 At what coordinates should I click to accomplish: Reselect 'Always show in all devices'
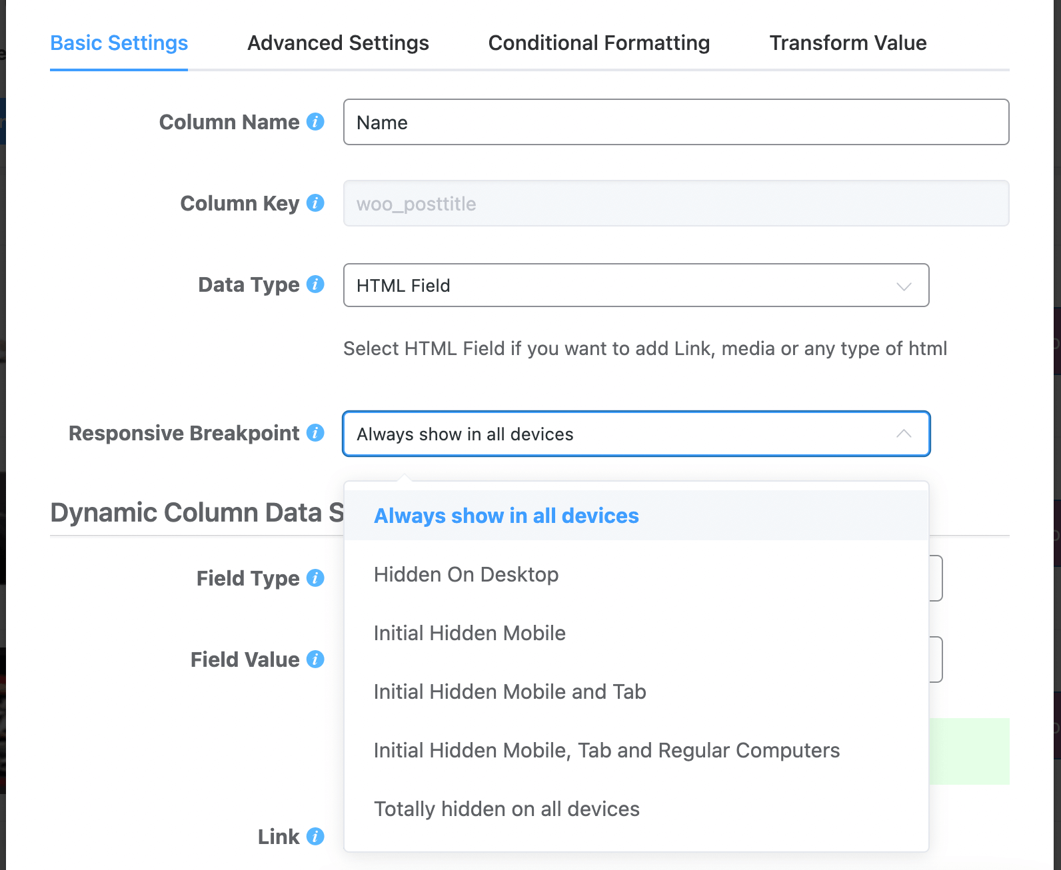505,515
